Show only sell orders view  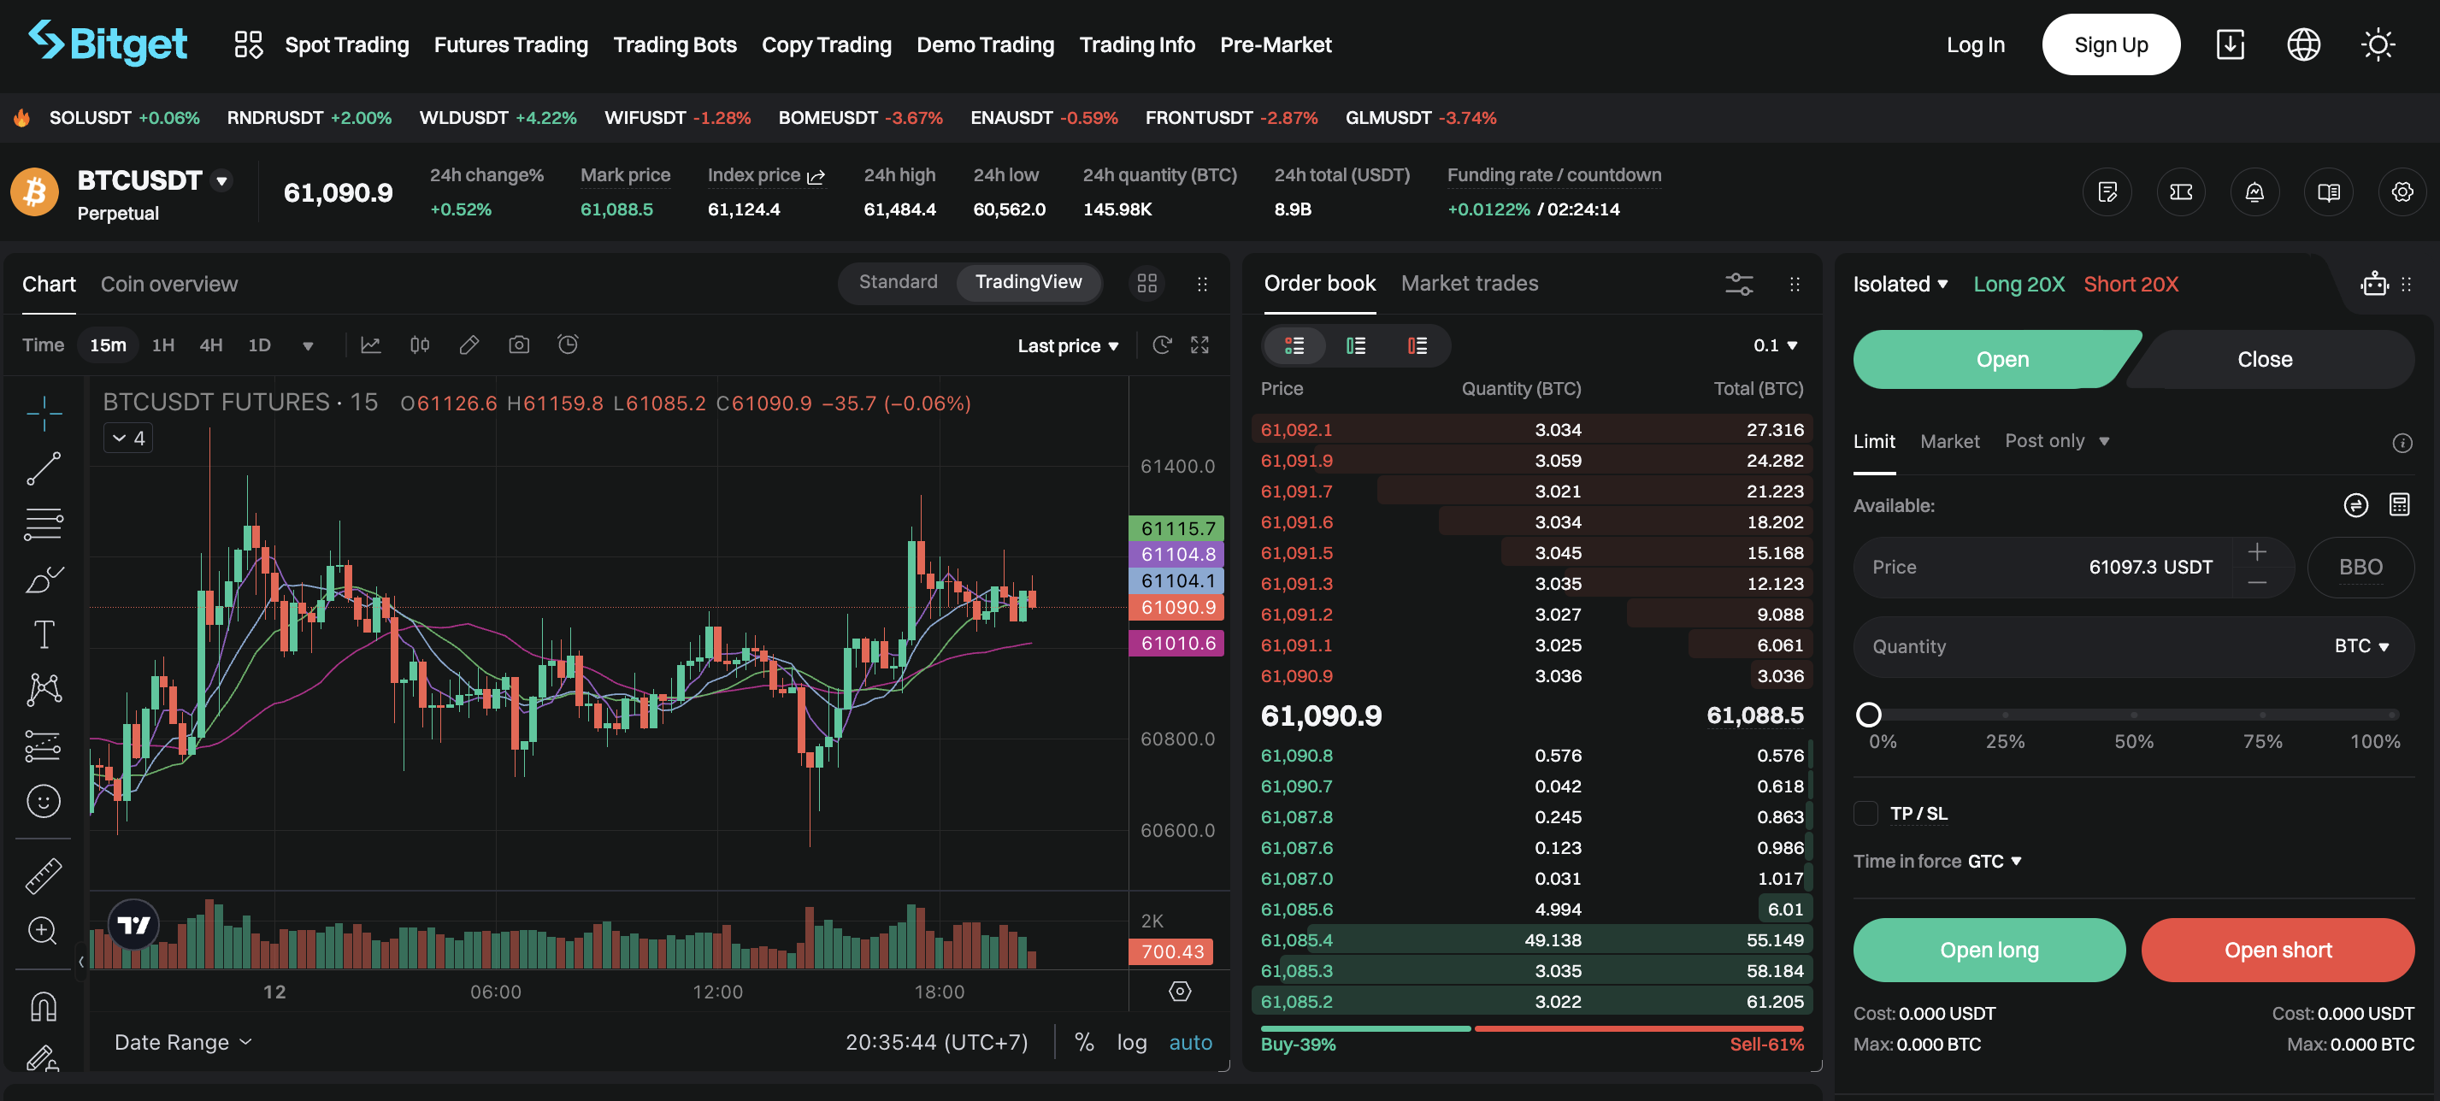(x=1417, y=345)
